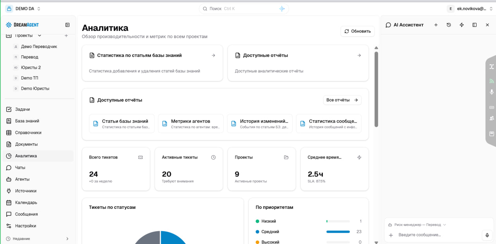Viewport: 496px width, 244px height.
Task: Click the main content vertical scrollbar
Action: pos(376,89)
